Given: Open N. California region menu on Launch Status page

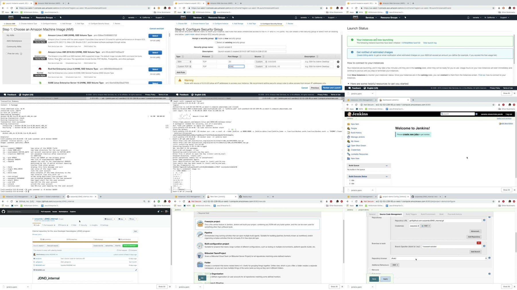Looking at the screenshot, I should click(x=490, y=17).
